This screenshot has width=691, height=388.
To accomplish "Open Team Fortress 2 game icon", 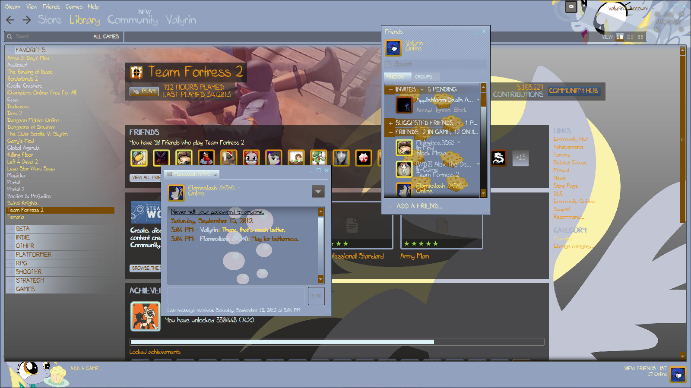I will (136, 72).
